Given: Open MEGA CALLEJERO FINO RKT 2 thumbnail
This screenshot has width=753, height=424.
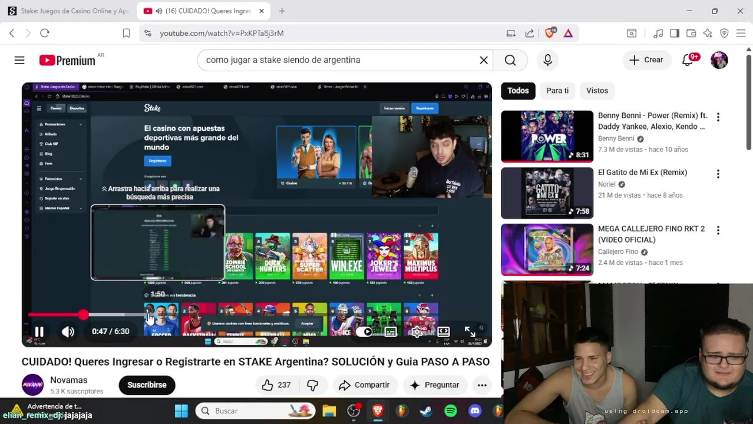Looking at the screenshot, I should [x=547, y=250].
